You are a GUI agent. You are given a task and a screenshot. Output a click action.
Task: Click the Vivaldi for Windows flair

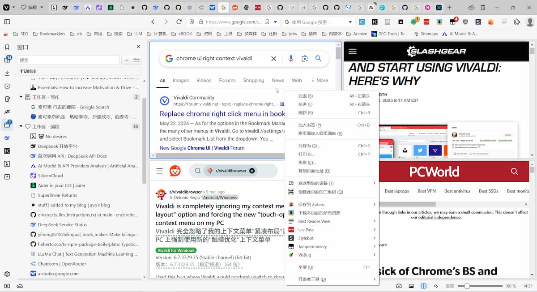(176, 250)
